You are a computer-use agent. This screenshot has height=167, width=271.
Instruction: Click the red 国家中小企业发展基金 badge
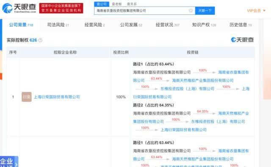click(61, 8)
